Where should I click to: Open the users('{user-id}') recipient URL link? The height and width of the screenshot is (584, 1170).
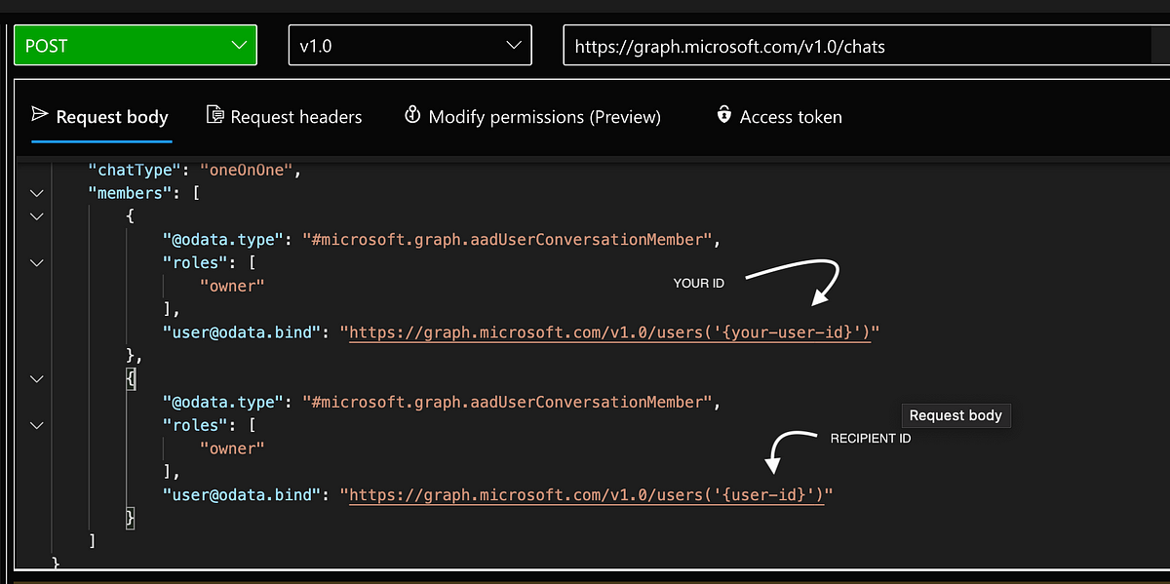(x=587, y=495)
